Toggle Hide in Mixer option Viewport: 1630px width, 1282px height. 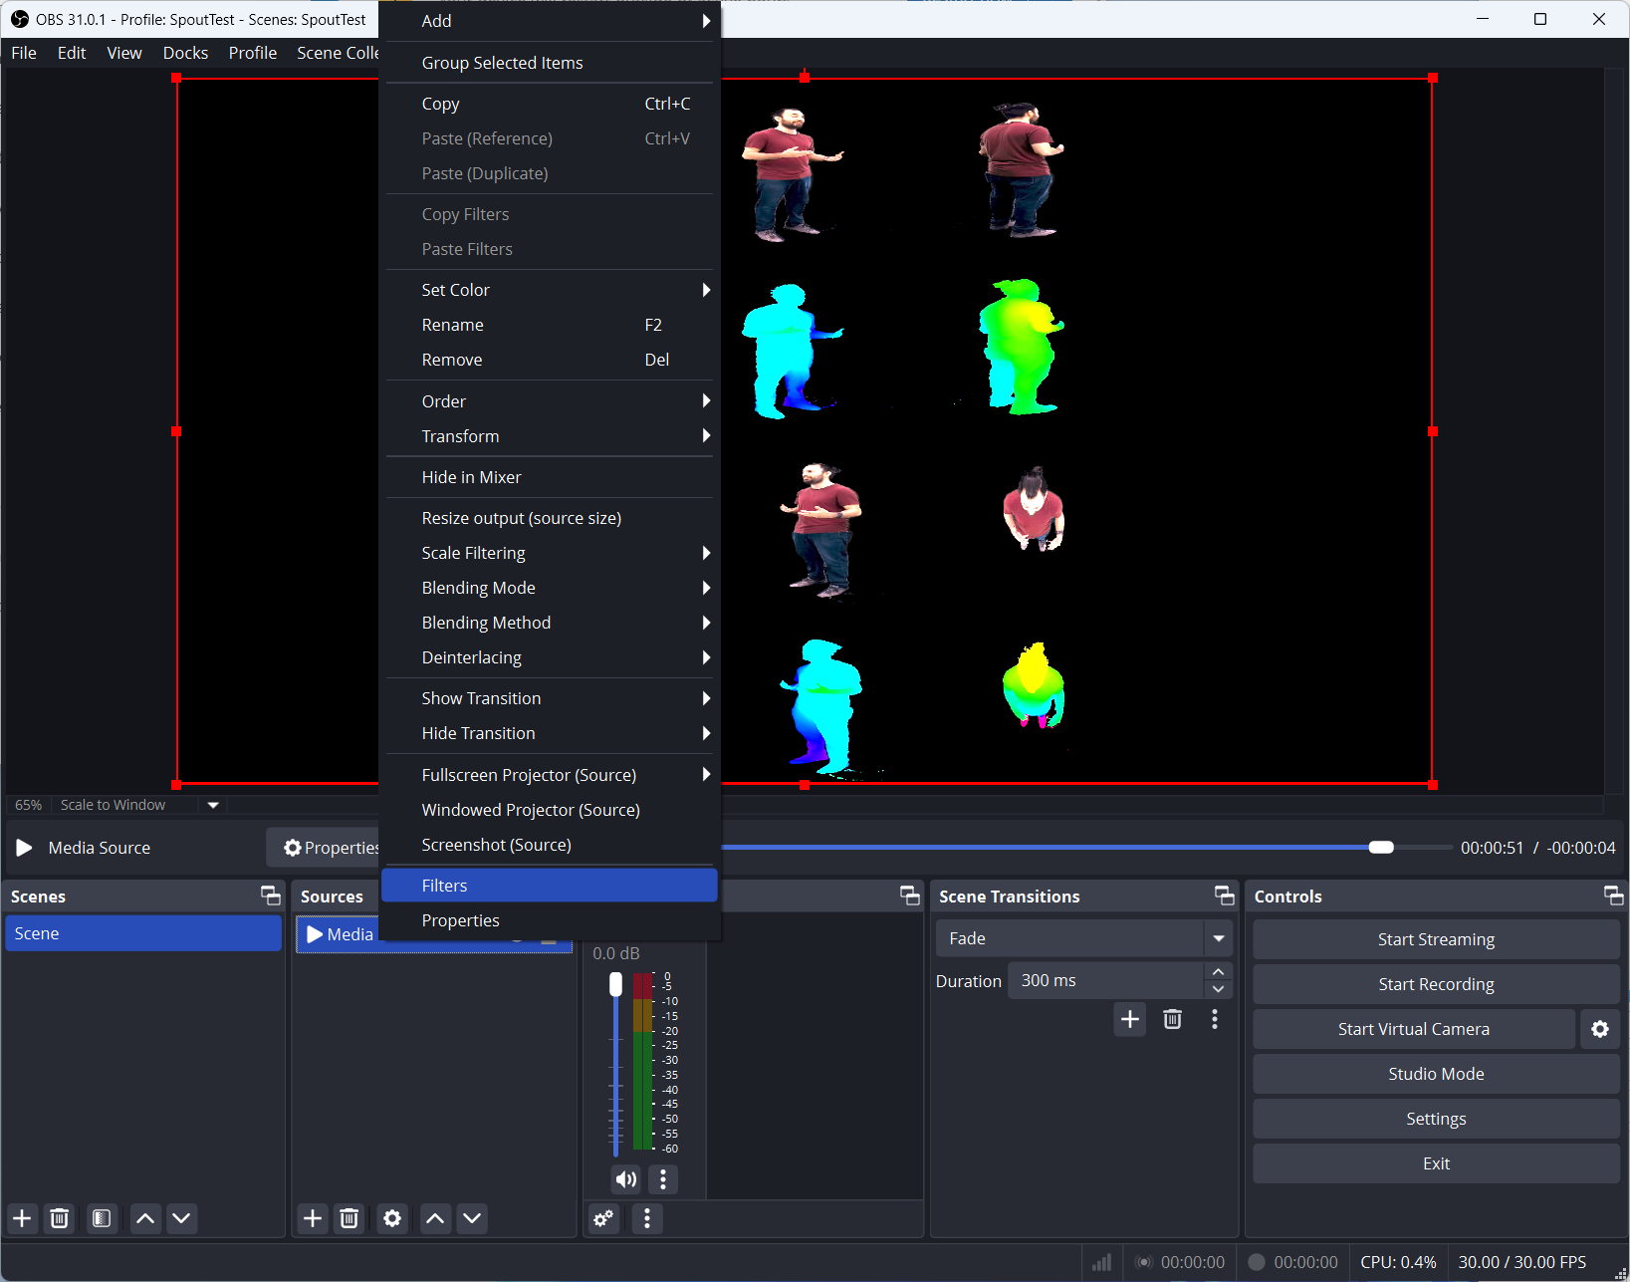(471, 477)
